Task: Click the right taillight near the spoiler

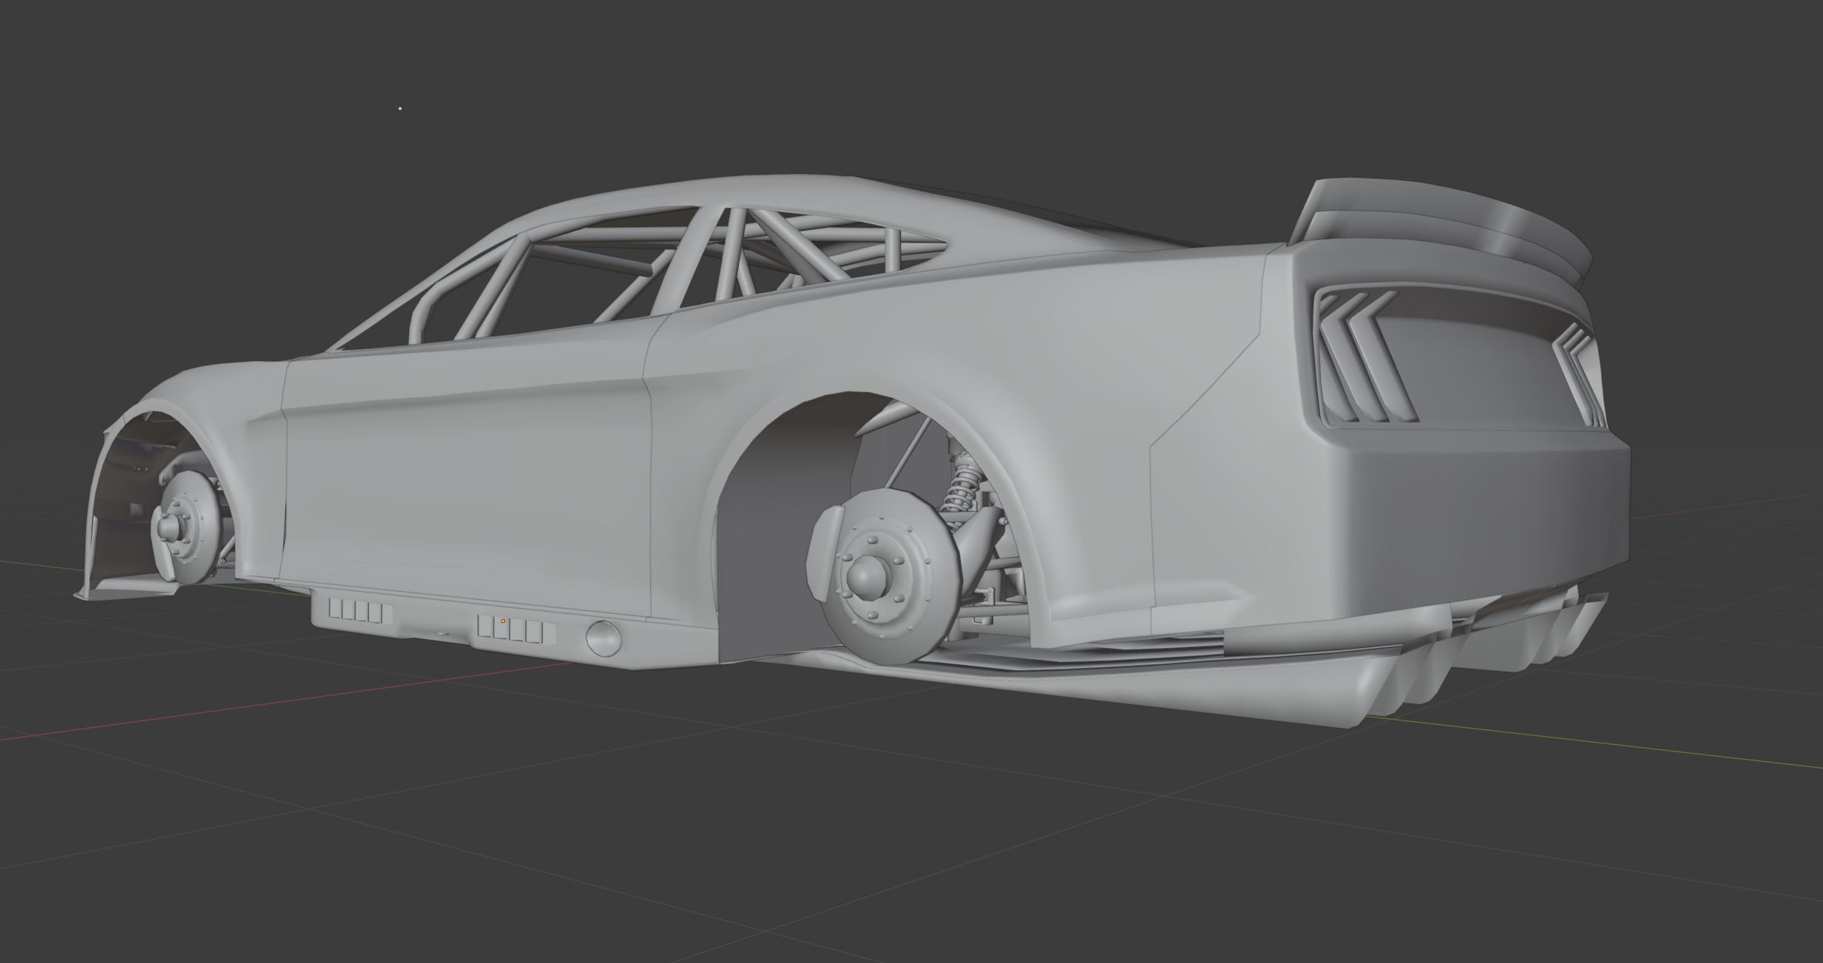Action: [x=1580, y=374]
